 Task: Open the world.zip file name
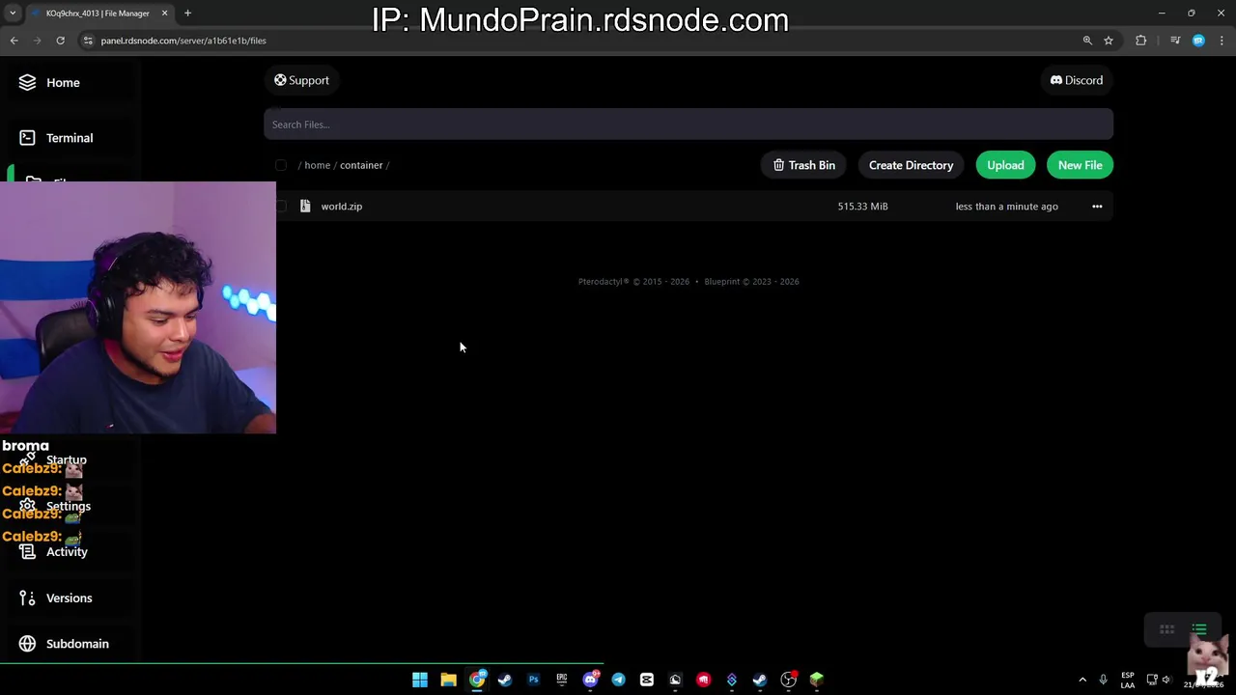341,207
